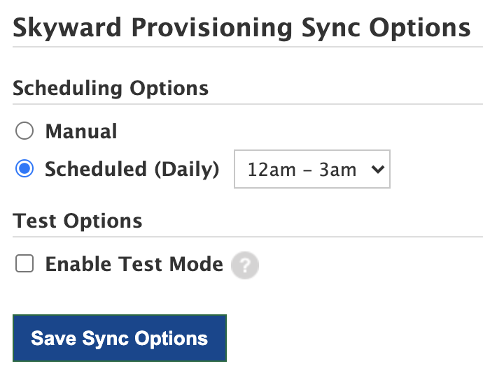Select the Scheduled (Daily) radio button

(x=24, y=169)
